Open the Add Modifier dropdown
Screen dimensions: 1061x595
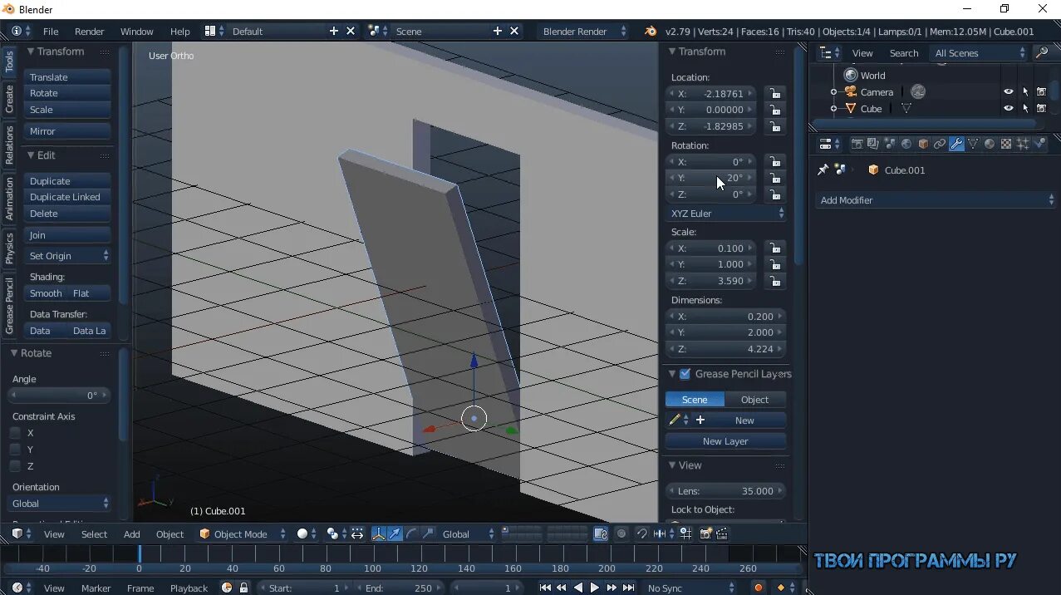(935, 200)
